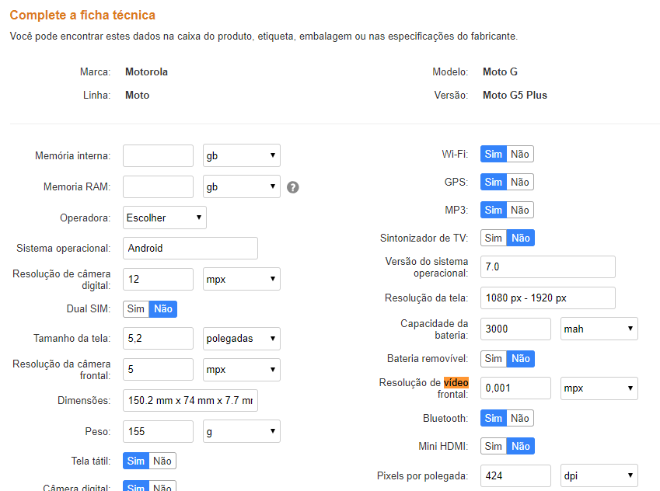Viewport: 660px width, 491px height.
Task: Open Peso unit dropdown
Action: coord(242,431)
